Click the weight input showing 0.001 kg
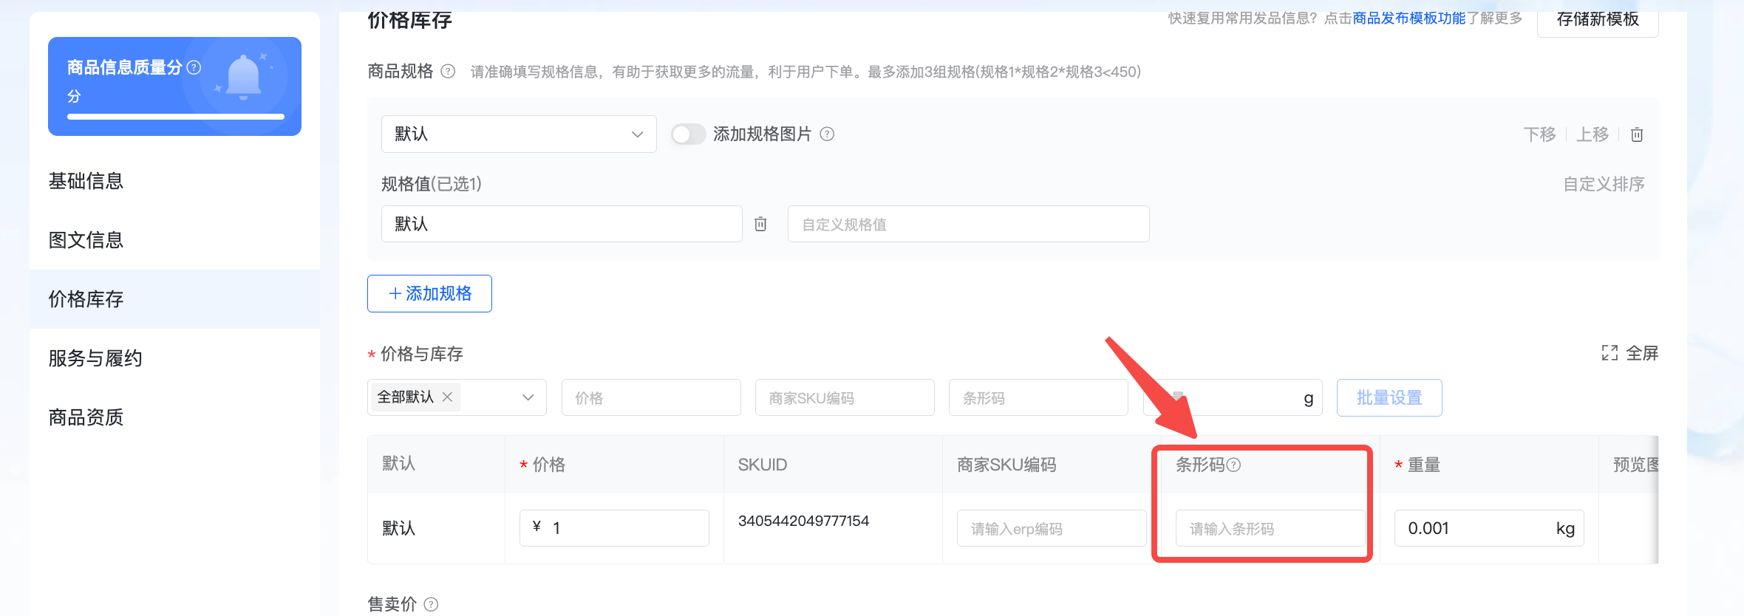Viewport: 1744px width, 616px height. pos(1489,528)
